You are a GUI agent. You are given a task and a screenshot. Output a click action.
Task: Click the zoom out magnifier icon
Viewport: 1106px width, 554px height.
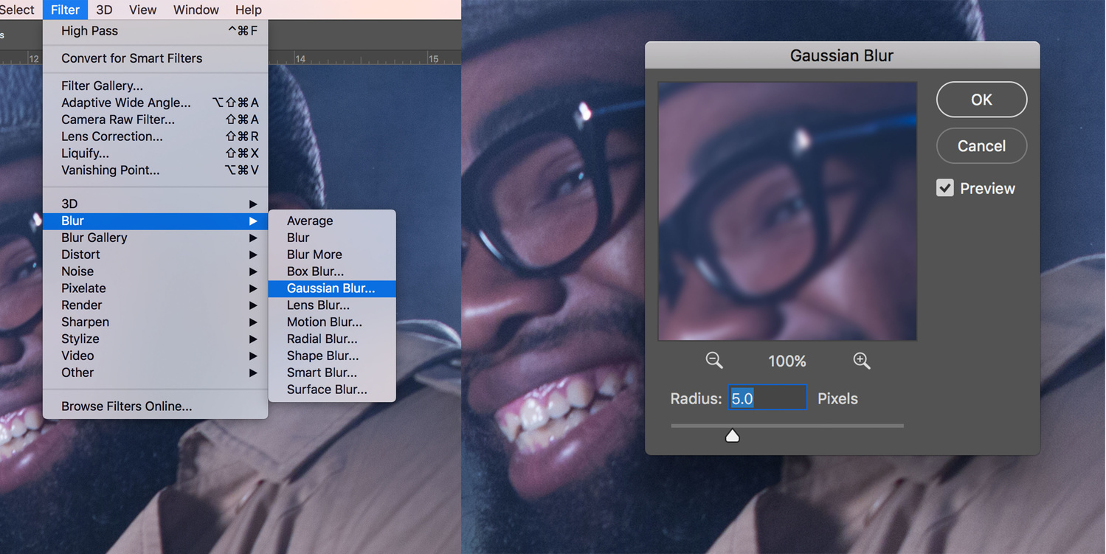pos(713,360)
